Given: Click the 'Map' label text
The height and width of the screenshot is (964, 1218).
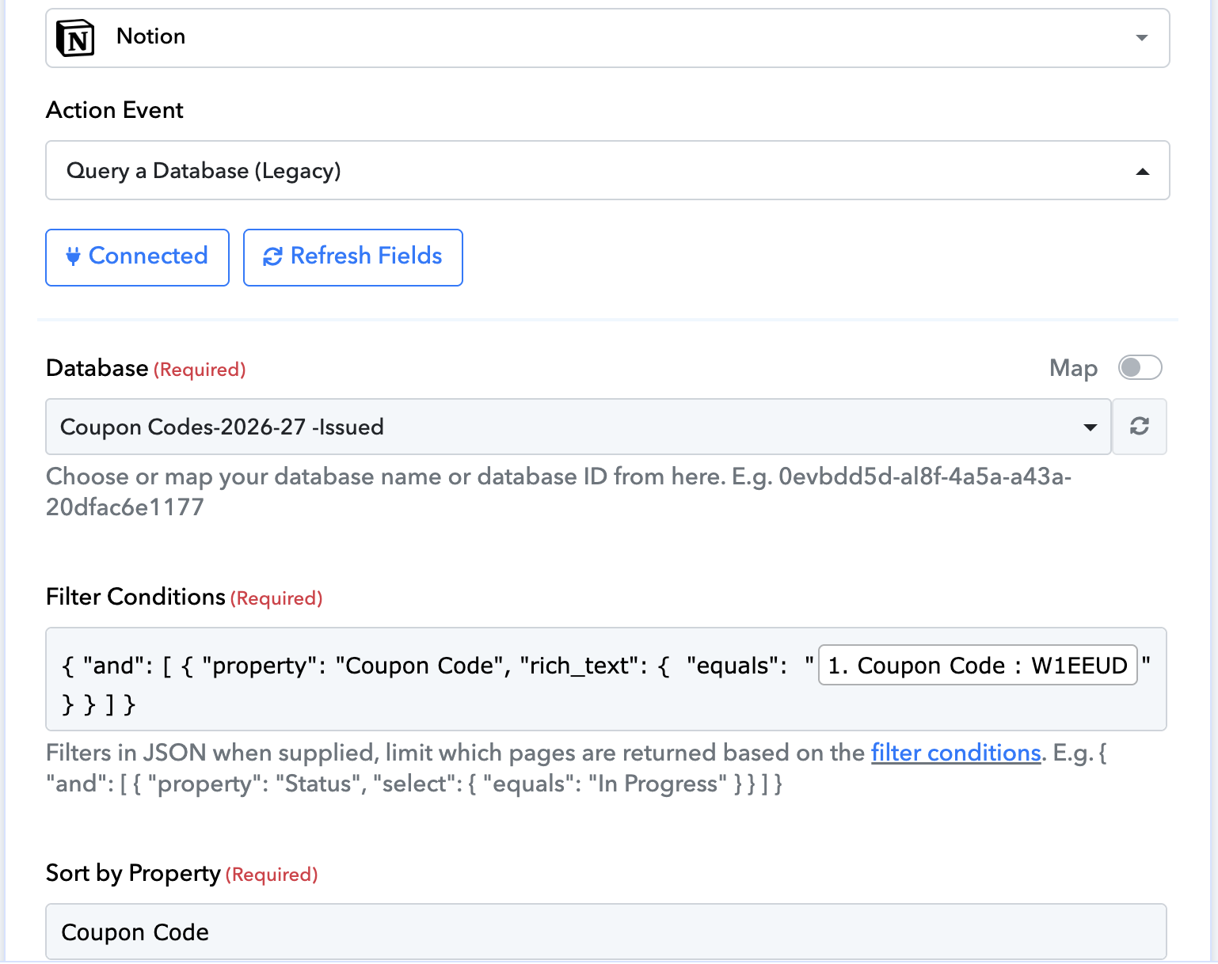Looking at the screenshot, I should (x=1073, y=368).
